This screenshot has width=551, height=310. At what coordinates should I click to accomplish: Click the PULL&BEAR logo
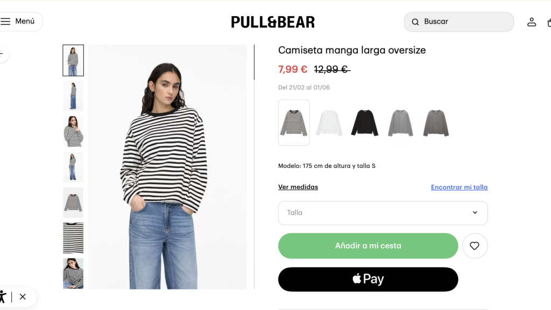[273, 22]
